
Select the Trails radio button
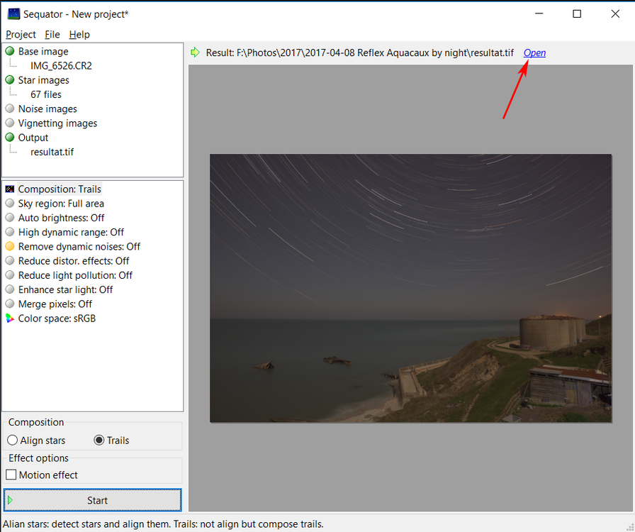point(99,440)
